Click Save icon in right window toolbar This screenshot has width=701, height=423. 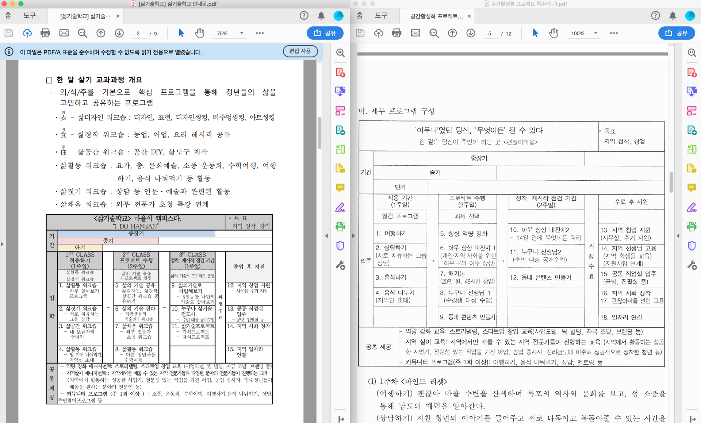(x=360, y=33)
